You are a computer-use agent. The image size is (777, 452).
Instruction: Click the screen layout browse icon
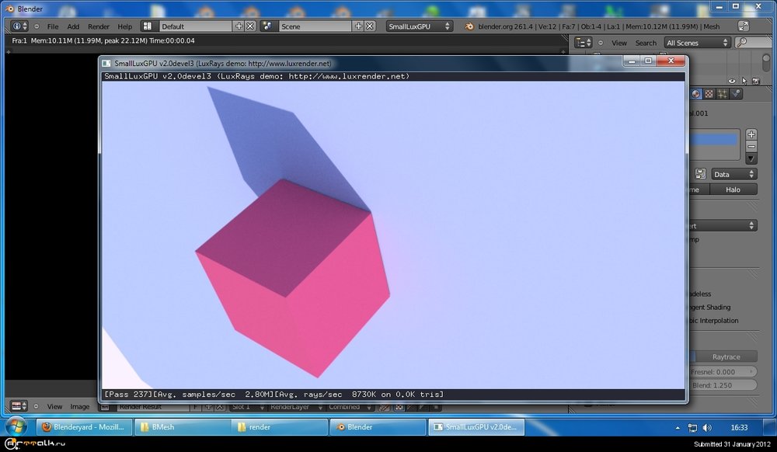coord(147,26)
